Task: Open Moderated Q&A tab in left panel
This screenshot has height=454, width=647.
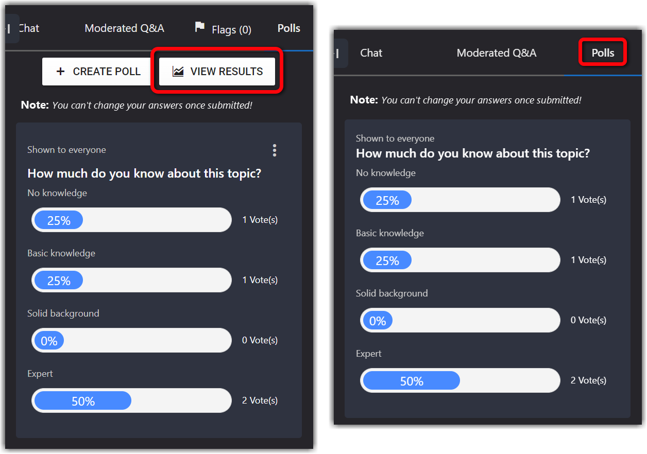Action: coord(124,28)
